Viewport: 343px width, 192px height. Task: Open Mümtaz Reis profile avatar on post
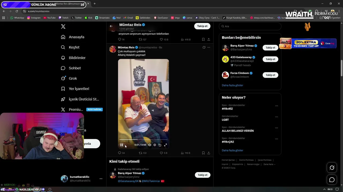[113, 49]
